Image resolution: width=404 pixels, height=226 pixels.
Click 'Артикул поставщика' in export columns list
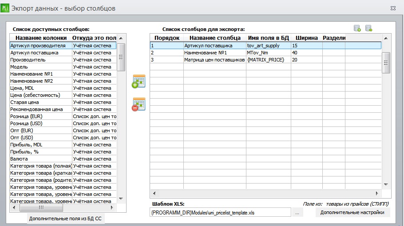pos(214,46)
